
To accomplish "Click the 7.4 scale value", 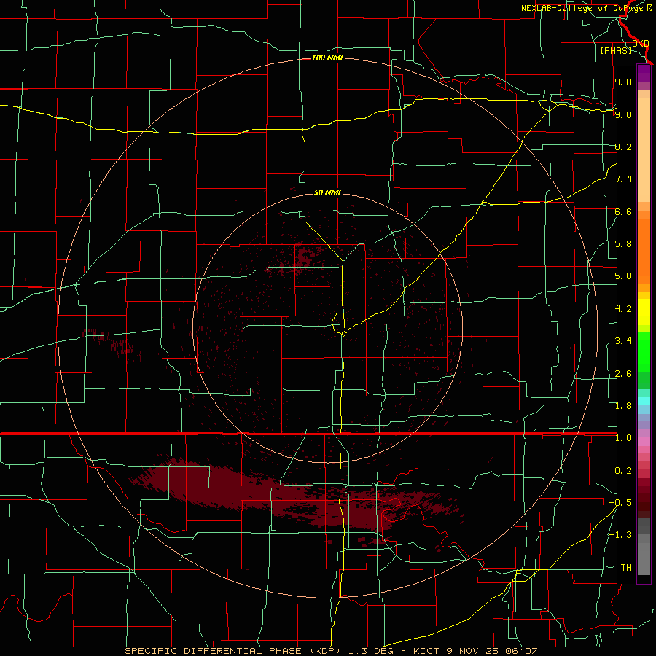I will [x=623, y=179].
